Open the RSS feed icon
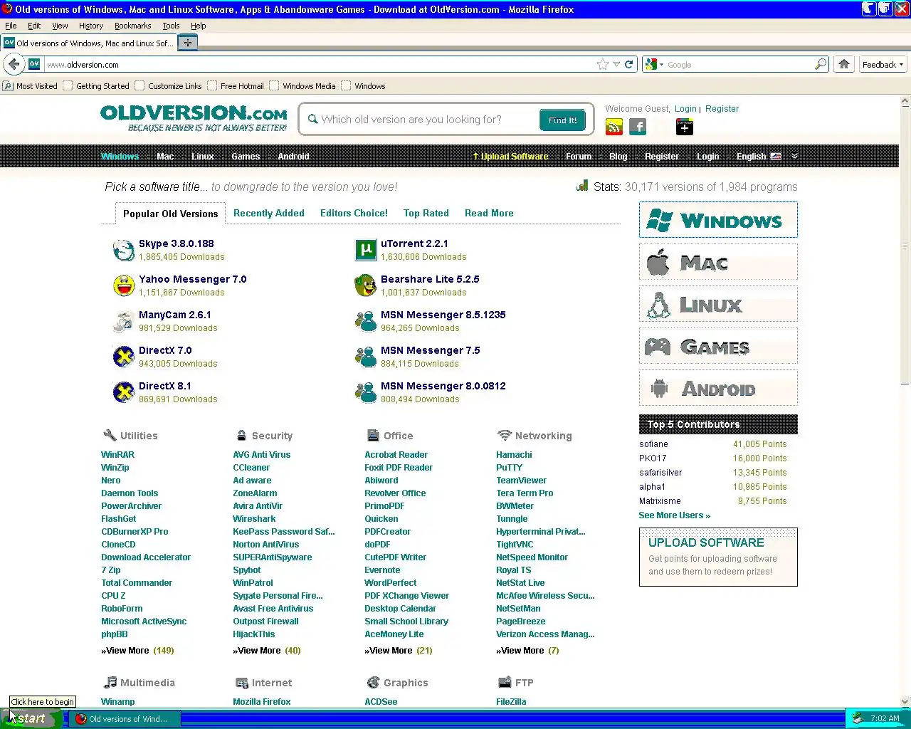The height and width of the screenshot is (729, 911). coord(614,127)
